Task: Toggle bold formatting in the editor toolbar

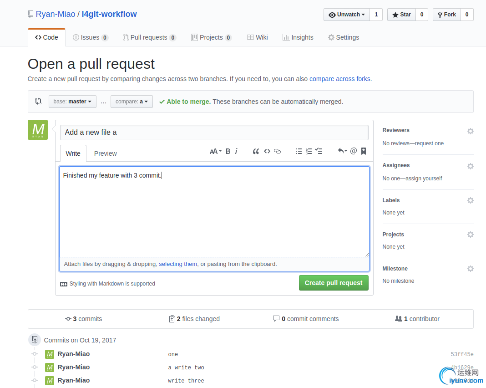Action: [x=228, y=151]
